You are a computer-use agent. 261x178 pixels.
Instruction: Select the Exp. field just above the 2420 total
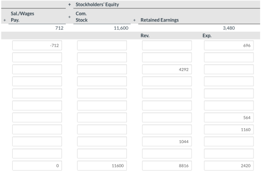tap(229, 153)
